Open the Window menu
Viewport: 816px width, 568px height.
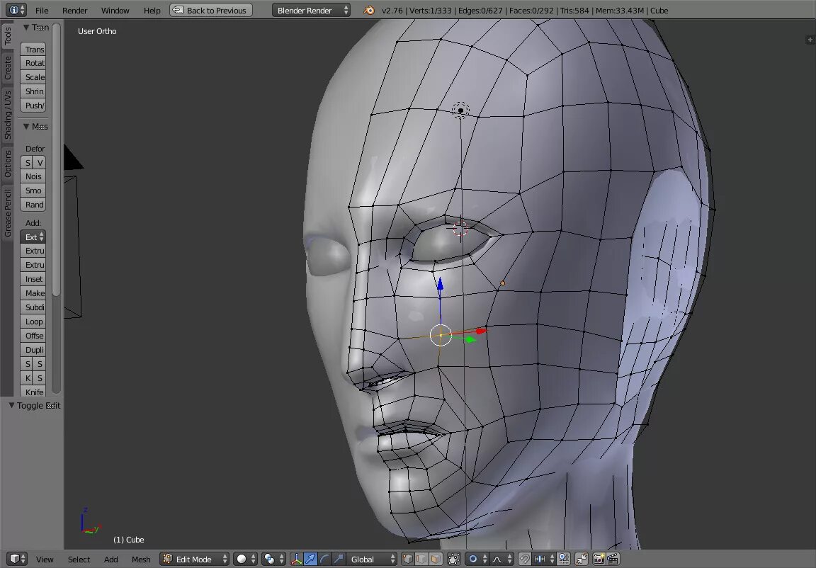tap(115, 11)
